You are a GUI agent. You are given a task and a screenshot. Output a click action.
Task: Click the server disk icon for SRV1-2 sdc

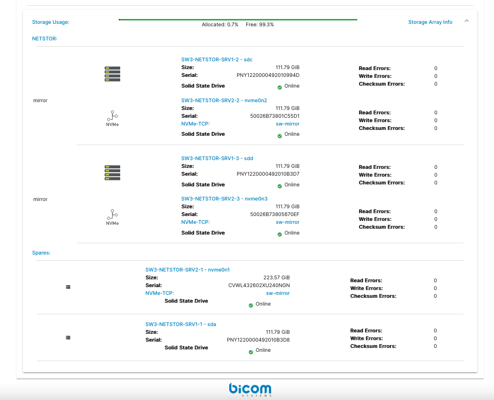pyautogui.click(x=112, y=74)
